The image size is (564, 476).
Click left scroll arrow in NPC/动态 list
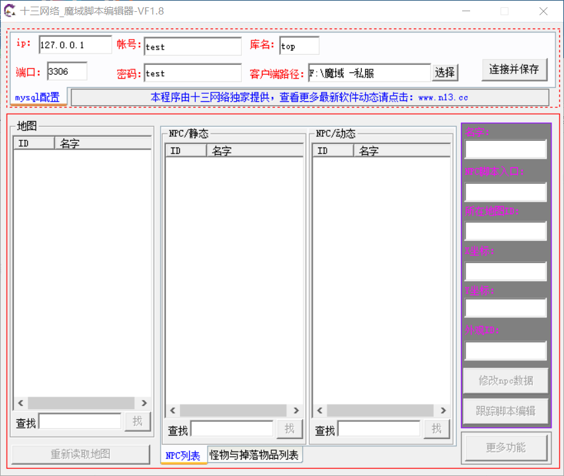tap(320, 411)
